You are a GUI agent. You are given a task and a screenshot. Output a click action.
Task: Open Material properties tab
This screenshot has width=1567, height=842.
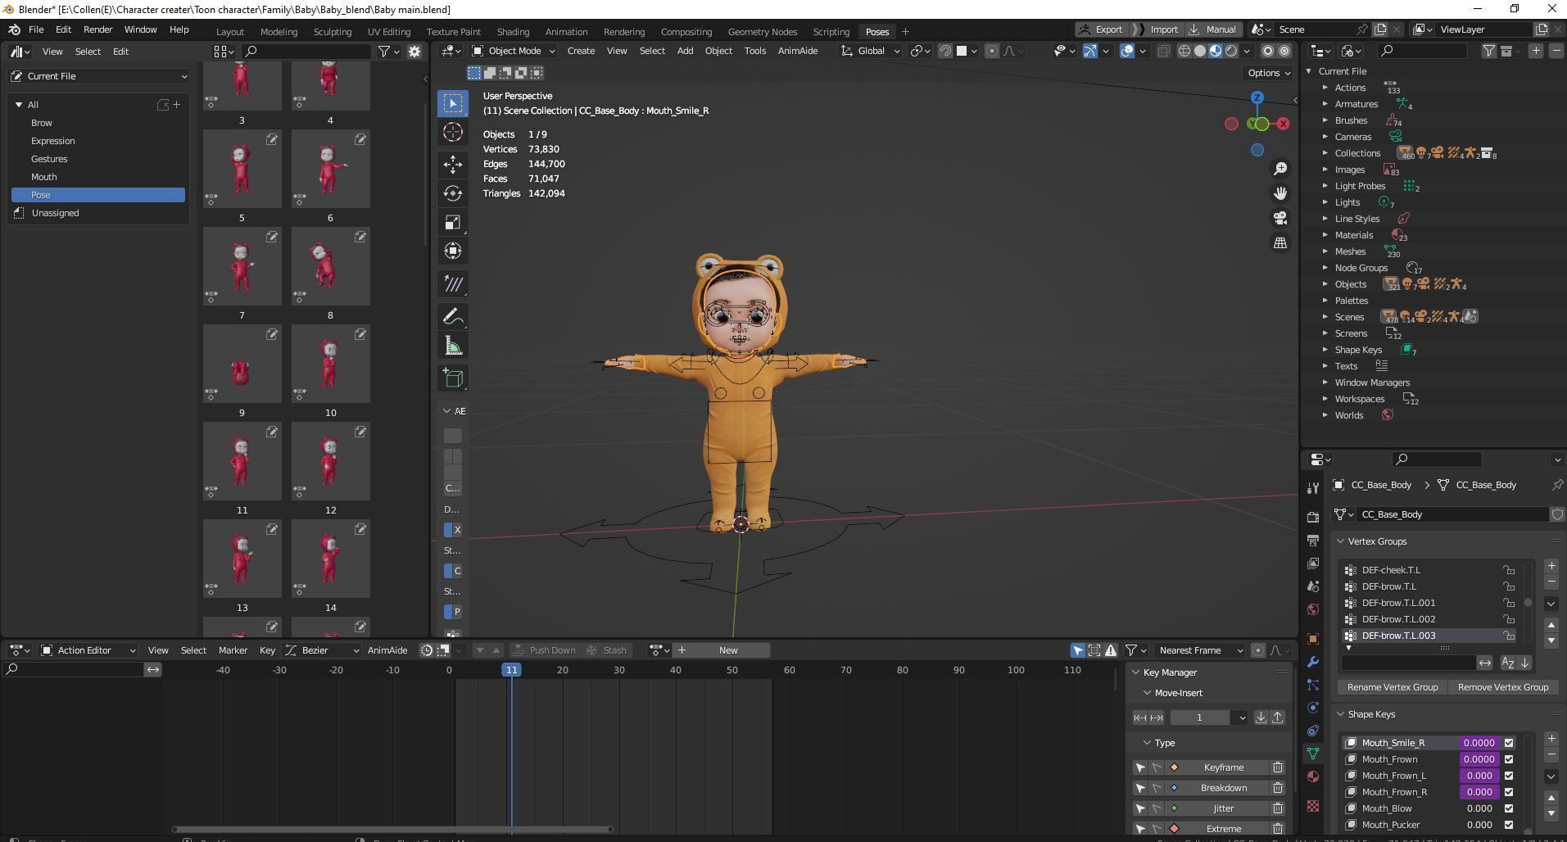1313,776
